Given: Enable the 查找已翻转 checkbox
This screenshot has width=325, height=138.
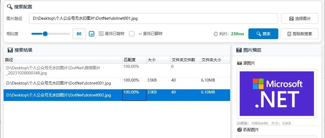Looking at the screenshot, I should (x=132, y=34).
